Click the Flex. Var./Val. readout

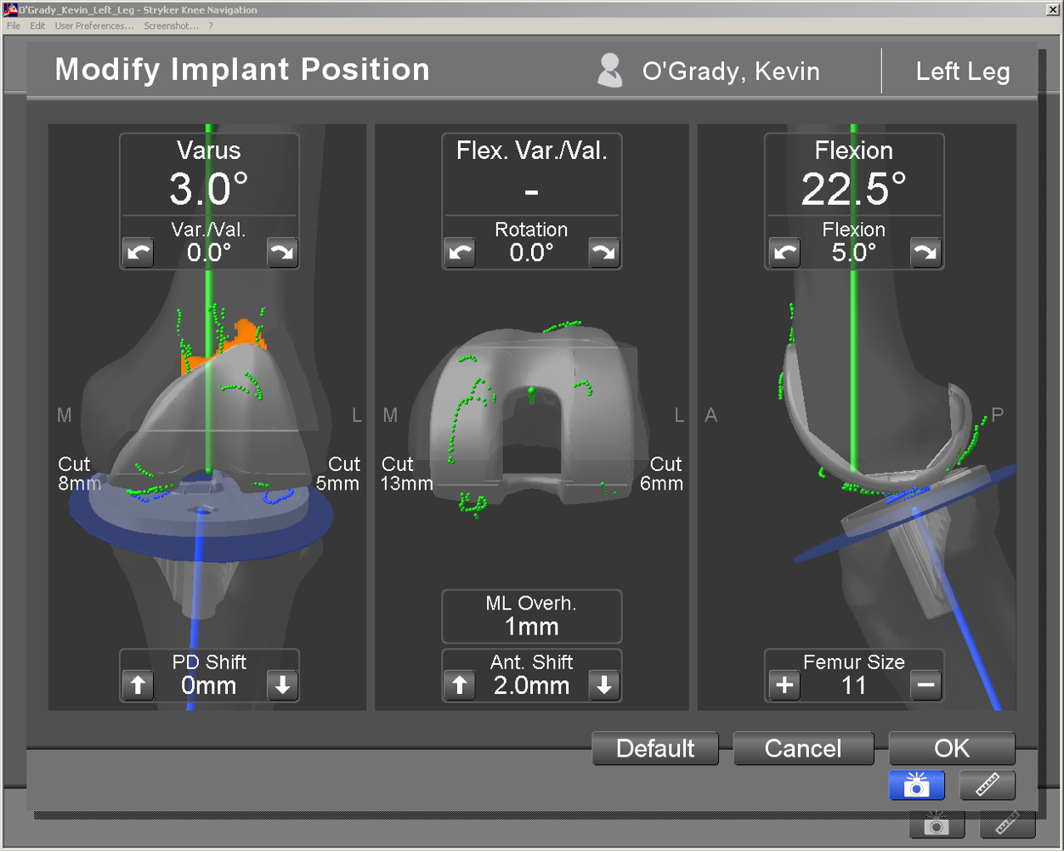532,174
